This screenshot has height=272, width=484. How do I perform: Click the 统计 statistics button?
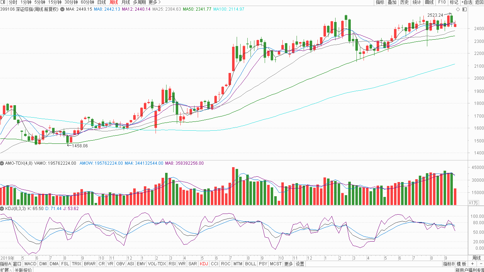click(417, 2)
